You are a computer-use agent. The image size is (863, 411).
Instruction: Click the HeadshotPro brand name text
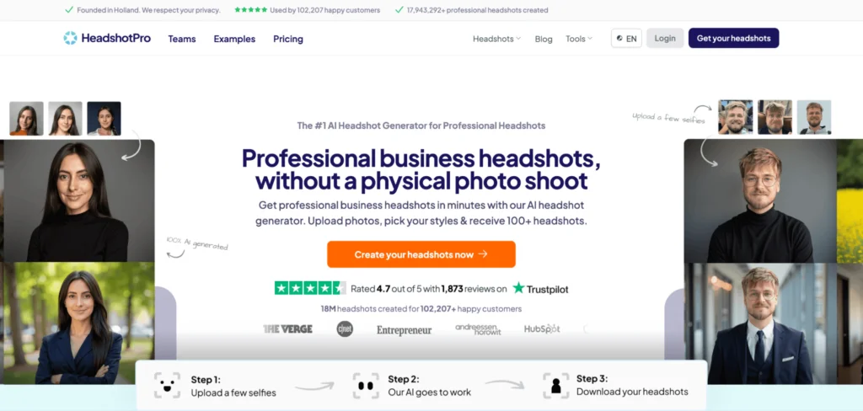(x=116, y=39)
